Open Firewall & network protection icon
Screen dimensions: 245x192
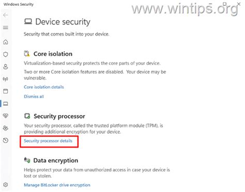pos(6,79)
